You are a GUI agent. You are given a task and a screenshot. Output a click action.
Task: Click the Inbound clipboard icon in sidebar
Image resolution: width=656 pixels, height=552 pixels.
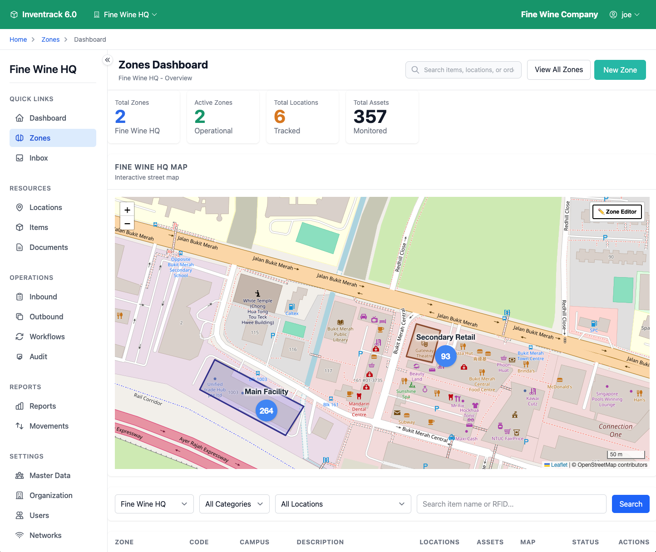20,297
